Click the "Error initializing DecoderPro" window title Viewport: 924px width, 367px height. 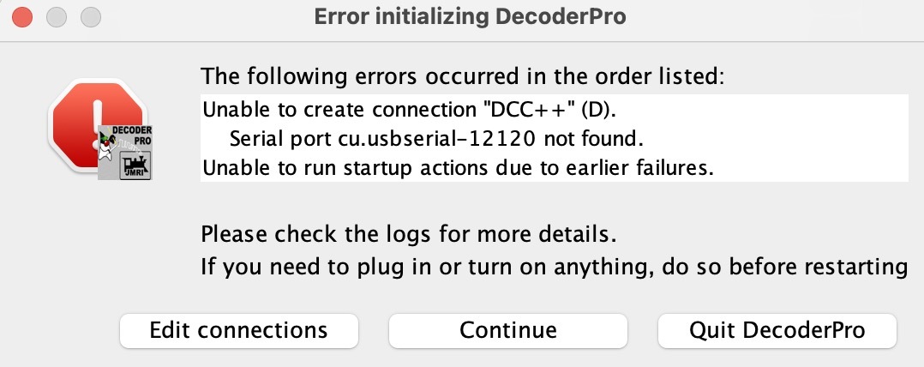tap(470, 17)
